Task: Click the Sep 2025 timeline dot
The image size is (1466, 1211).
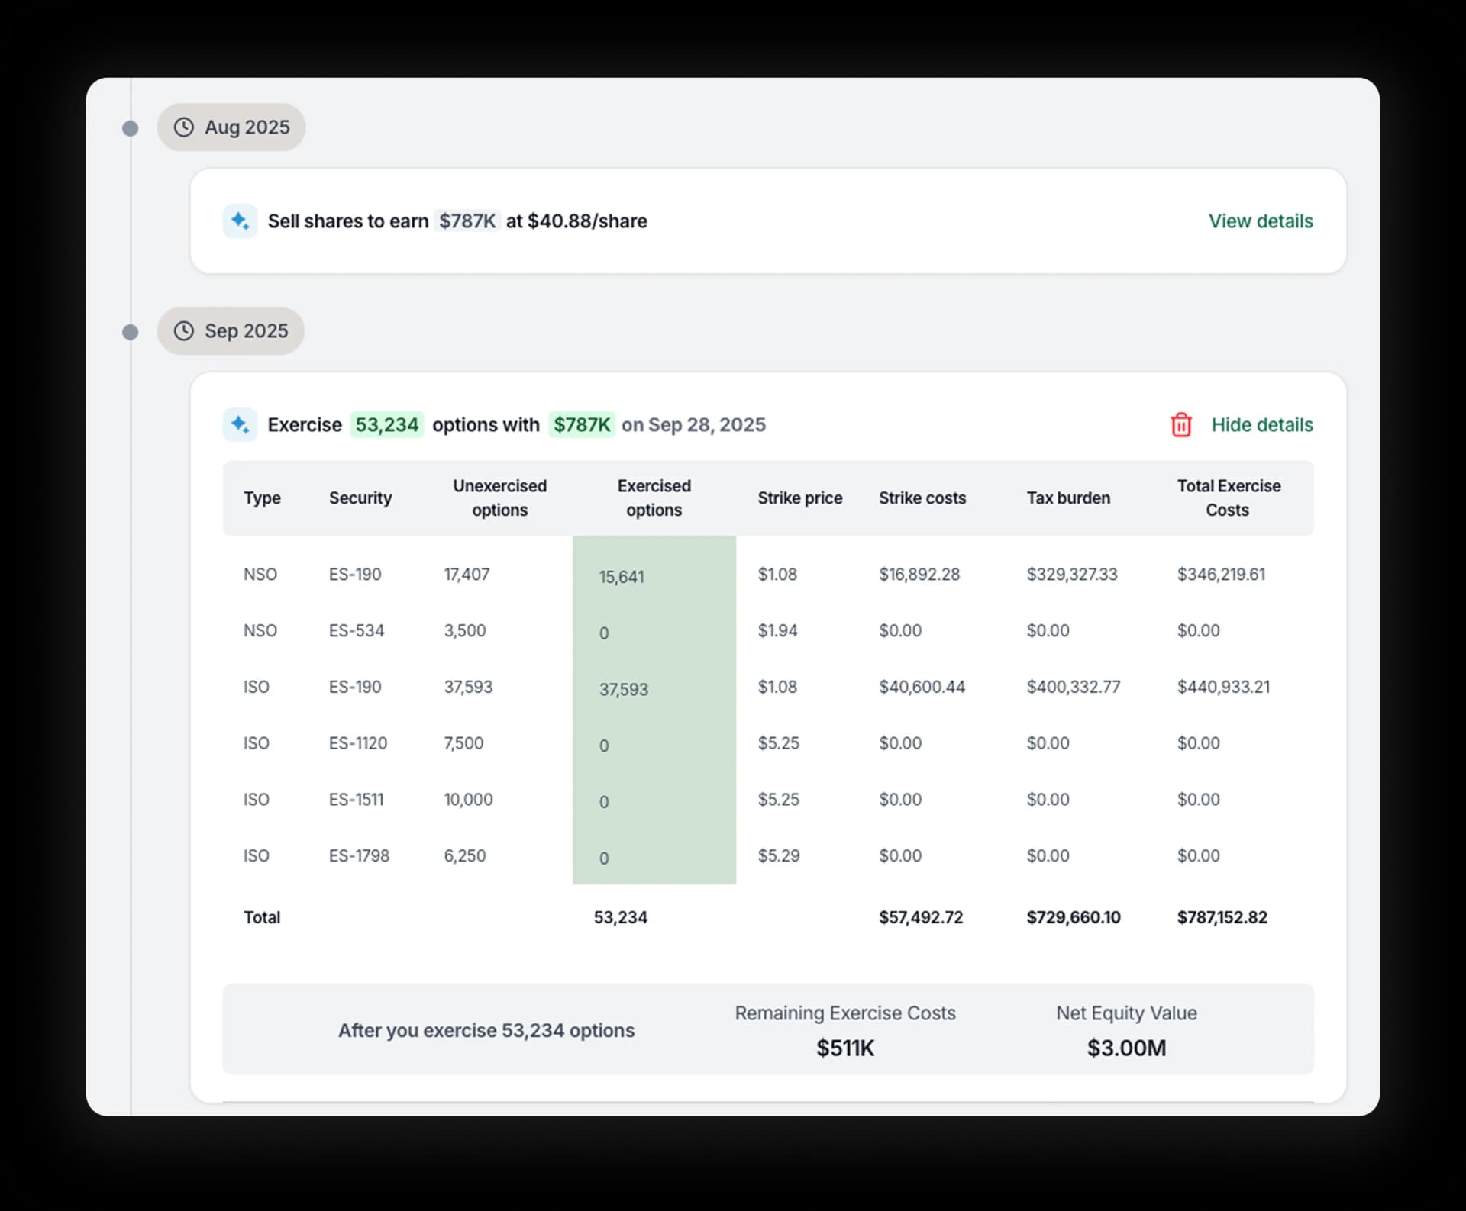Action: pyautogui.click(x=130, y=331)
